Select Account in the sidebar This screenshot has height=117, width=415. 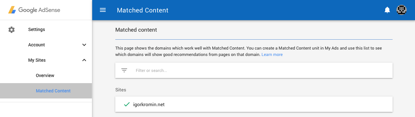(37, 45)
